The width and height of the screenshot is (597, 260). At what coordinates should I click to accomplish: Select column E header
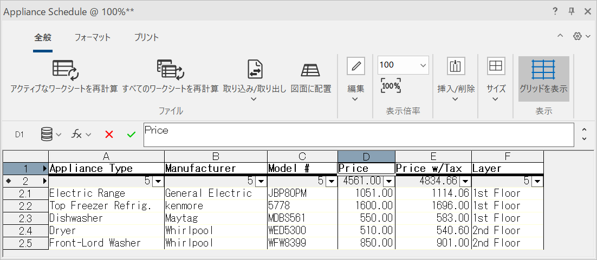[x=433, y=156]
